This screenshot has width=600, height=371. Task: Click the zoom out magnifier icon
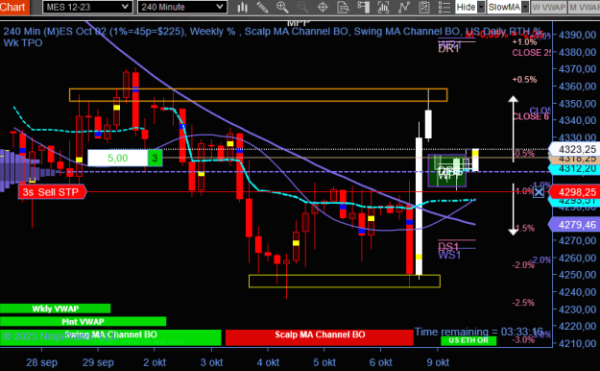[302, 7]
